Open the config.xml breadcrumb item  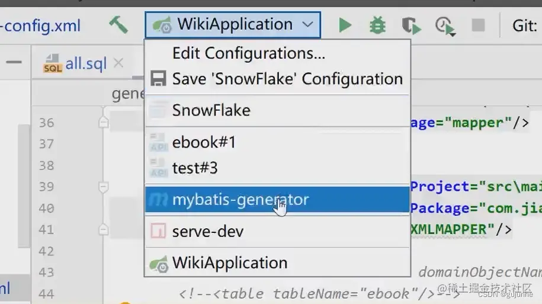(40, 25)
